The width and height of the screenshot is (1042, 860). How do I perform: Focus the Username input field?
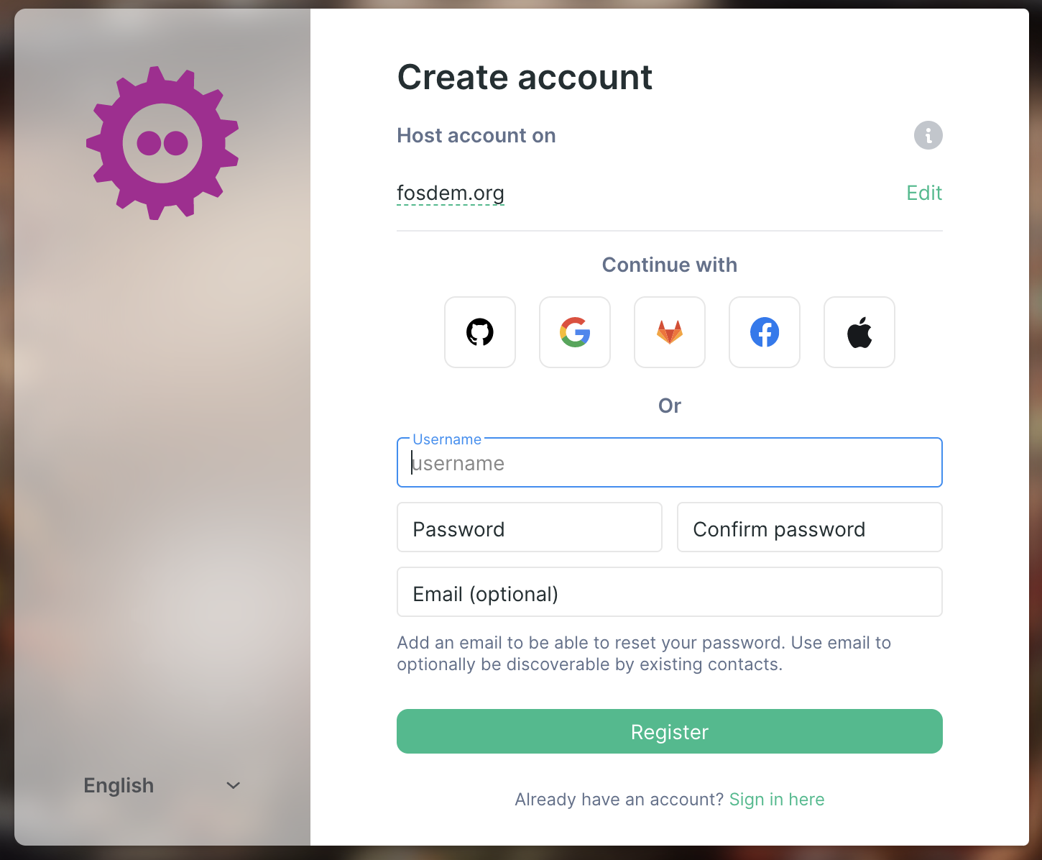click(x=669, y=463)
